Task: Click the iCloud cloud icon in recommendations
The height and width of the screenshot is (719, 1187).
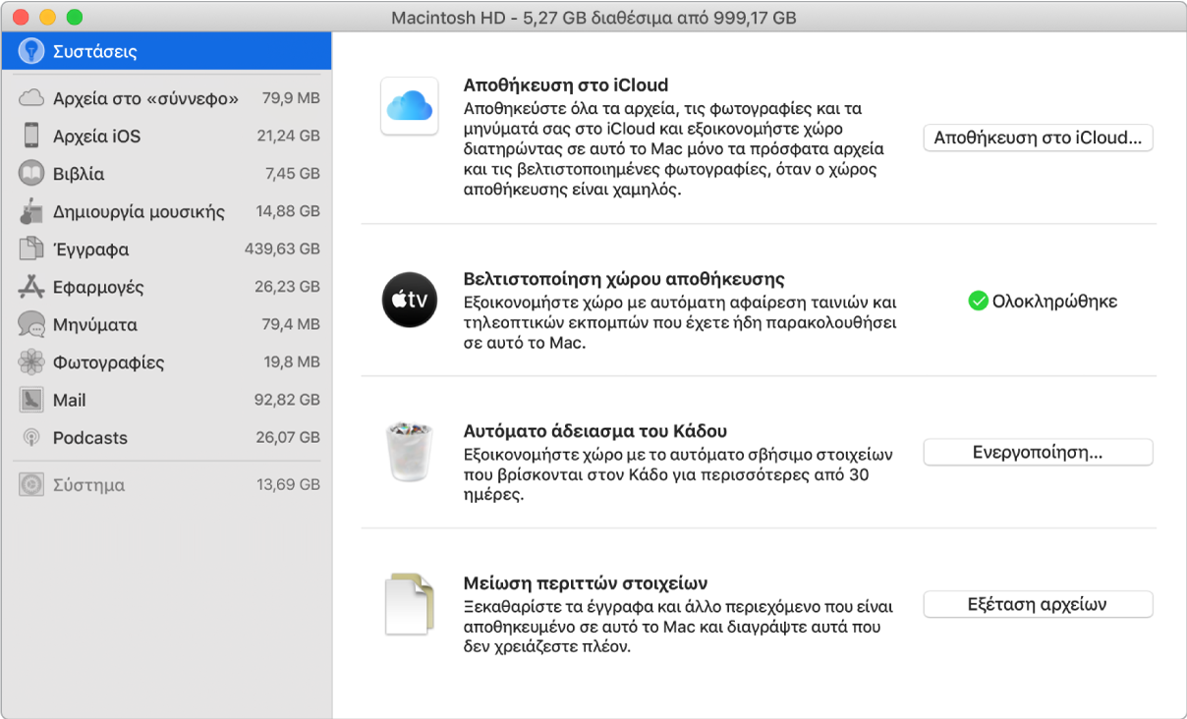Action: (409, 106)
